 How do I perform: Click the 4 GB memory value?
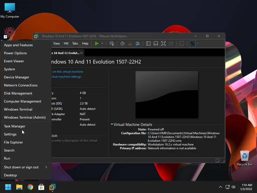83,93
